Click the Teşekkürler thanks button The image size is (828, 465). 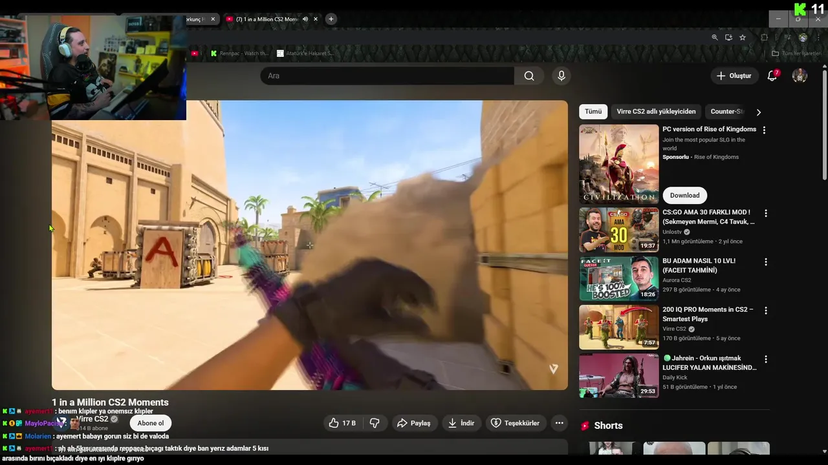(515, 423)
